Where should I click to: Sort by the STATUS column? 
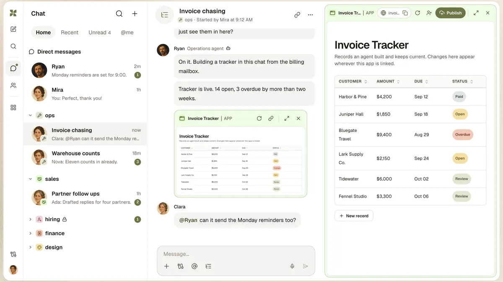(463, 81)
